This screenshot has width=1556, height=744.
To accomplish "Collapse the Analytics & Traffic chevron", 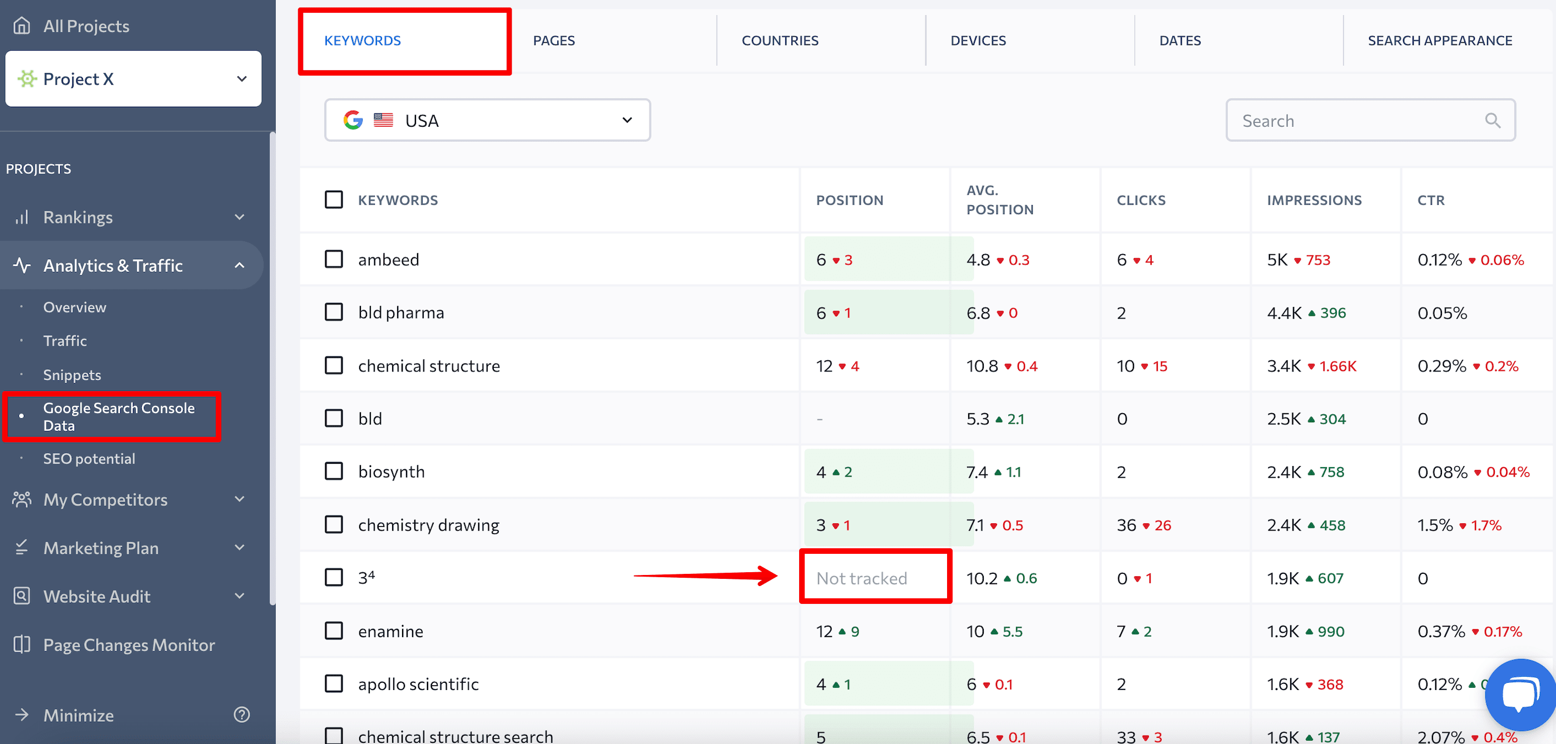I will [x=240, y=265].
